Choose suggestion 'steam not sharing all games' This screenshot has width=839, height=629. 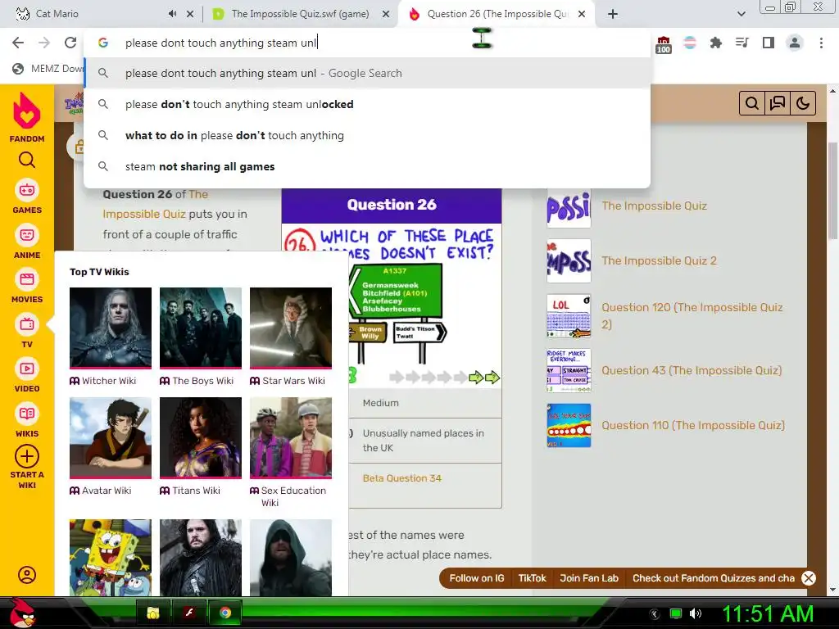(x=367, y=166)
